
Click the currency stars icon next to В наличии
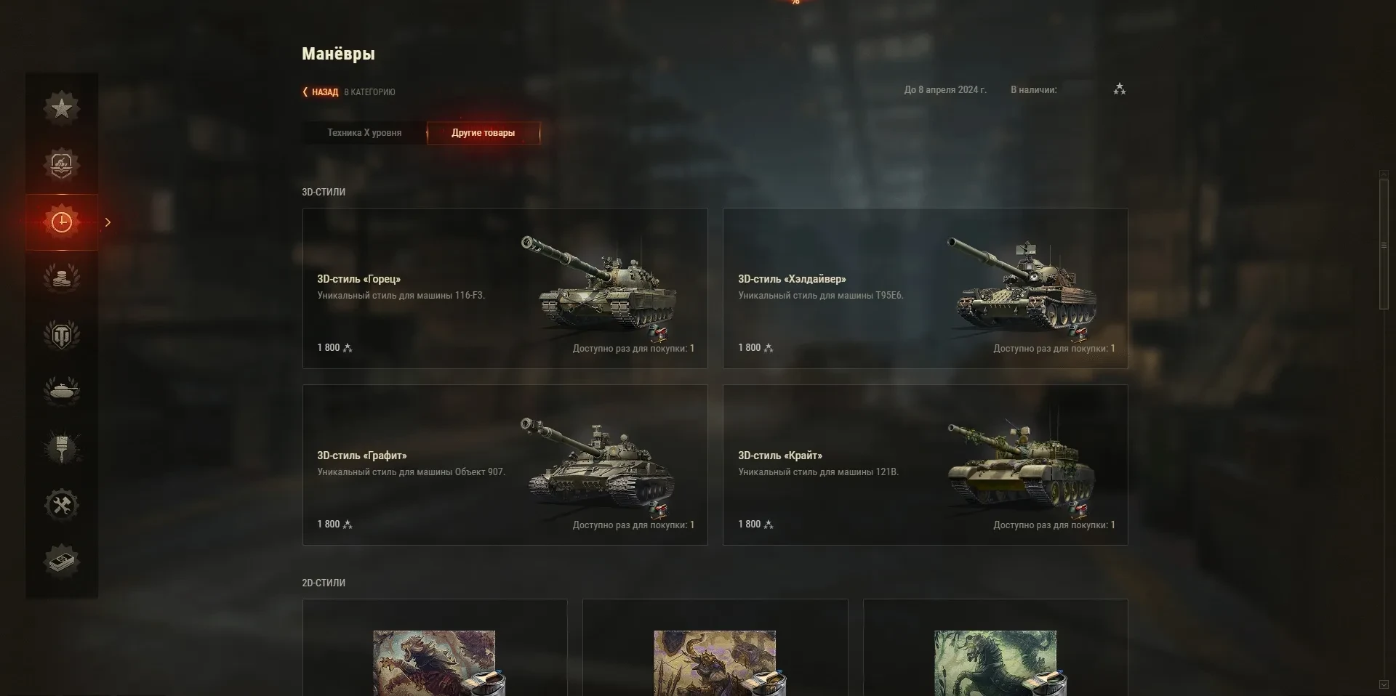(x=1120, y=89)
